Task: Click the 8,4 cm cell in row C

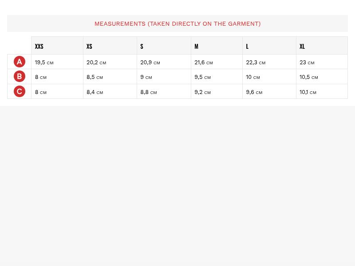Action: pyautogui.click(x=95, y=92)
